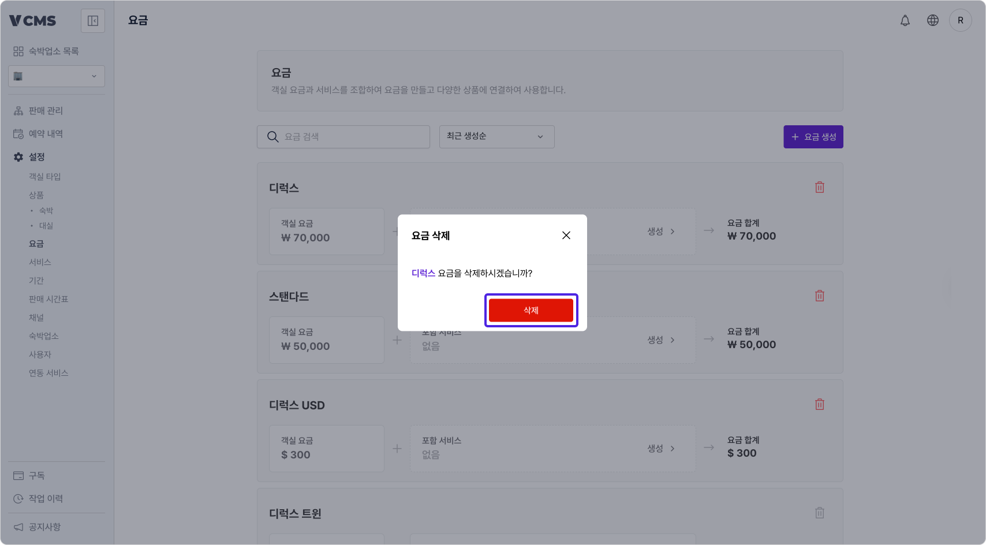This screenshot has height=545, width=986.
Task: Select 서비스 in the settings menu
Action: (x=40, y=262)
